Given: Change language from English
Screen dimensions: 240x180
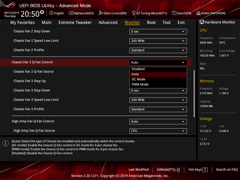Looking at the screenshot, I should point(59,13).
